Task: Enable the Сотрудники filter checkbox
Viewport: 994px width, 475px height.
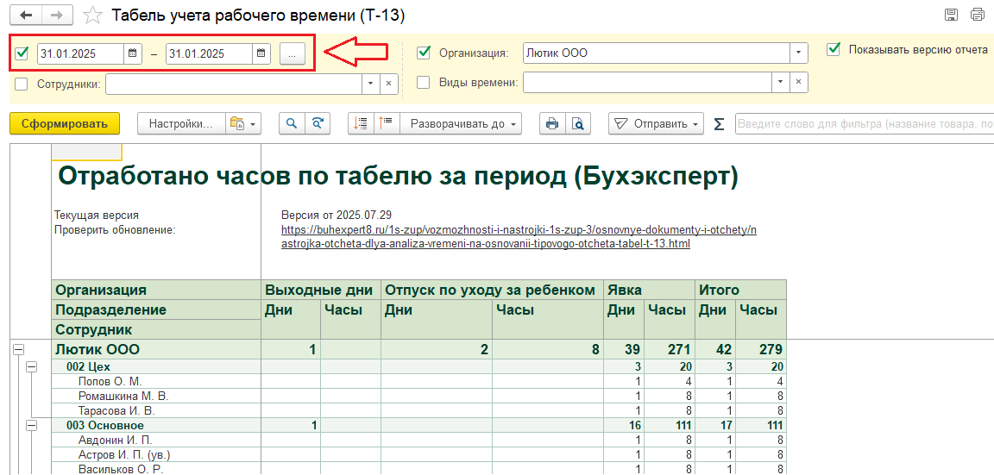Action: tap(22, 84)
